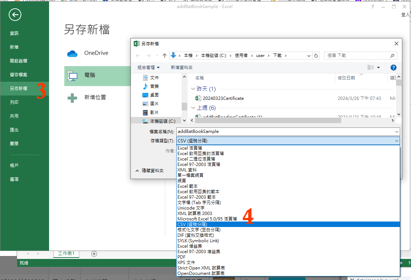This screenshot has height=280, width=411.
Task: Add a place with 新增位置 plus icon
Action: pyautogui.click(x=87, y=97)
